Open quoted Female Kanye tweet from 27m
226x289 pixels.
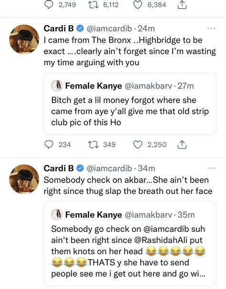click(x=130, y=104)
